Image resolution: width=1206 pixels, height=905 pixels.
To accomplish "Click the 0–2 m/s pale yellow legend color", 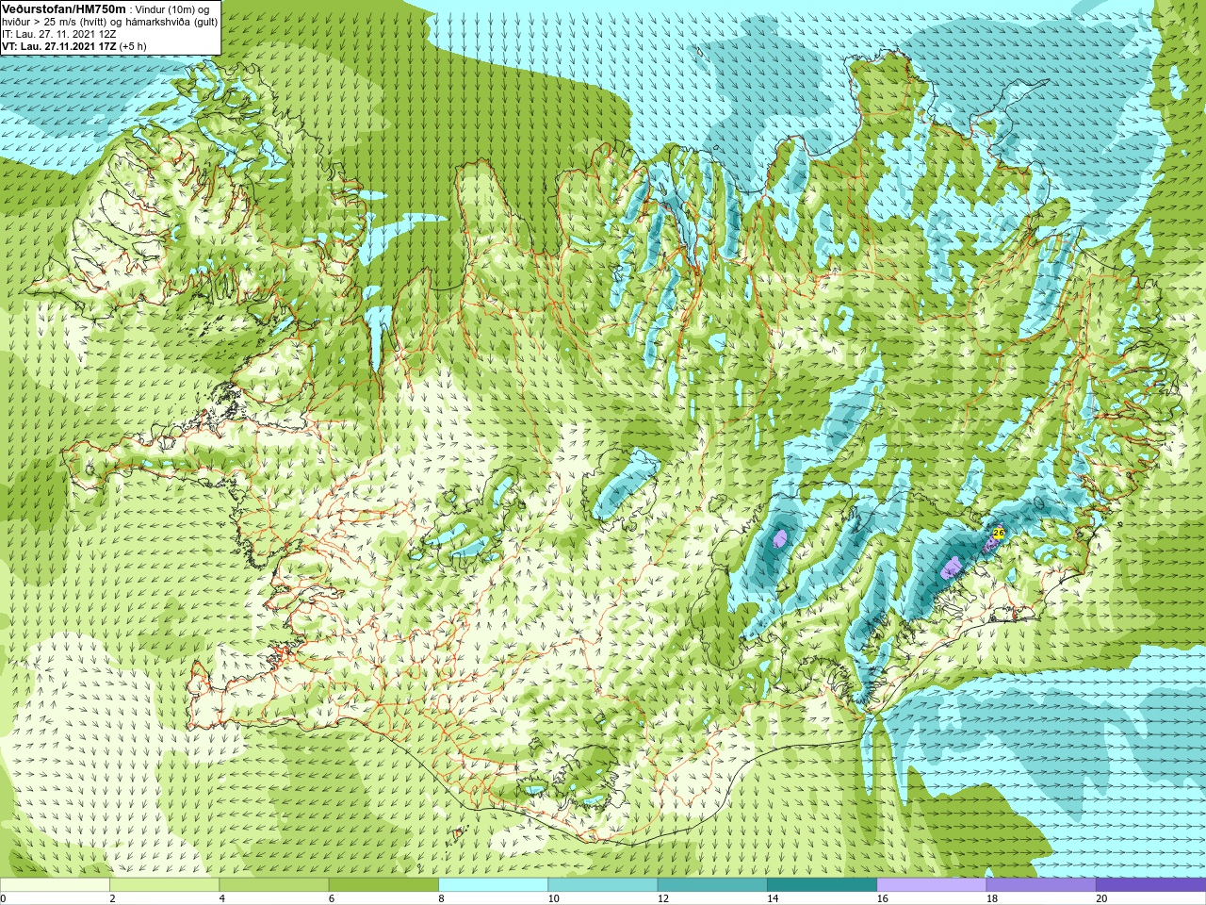I will click(x=55, y=885).
